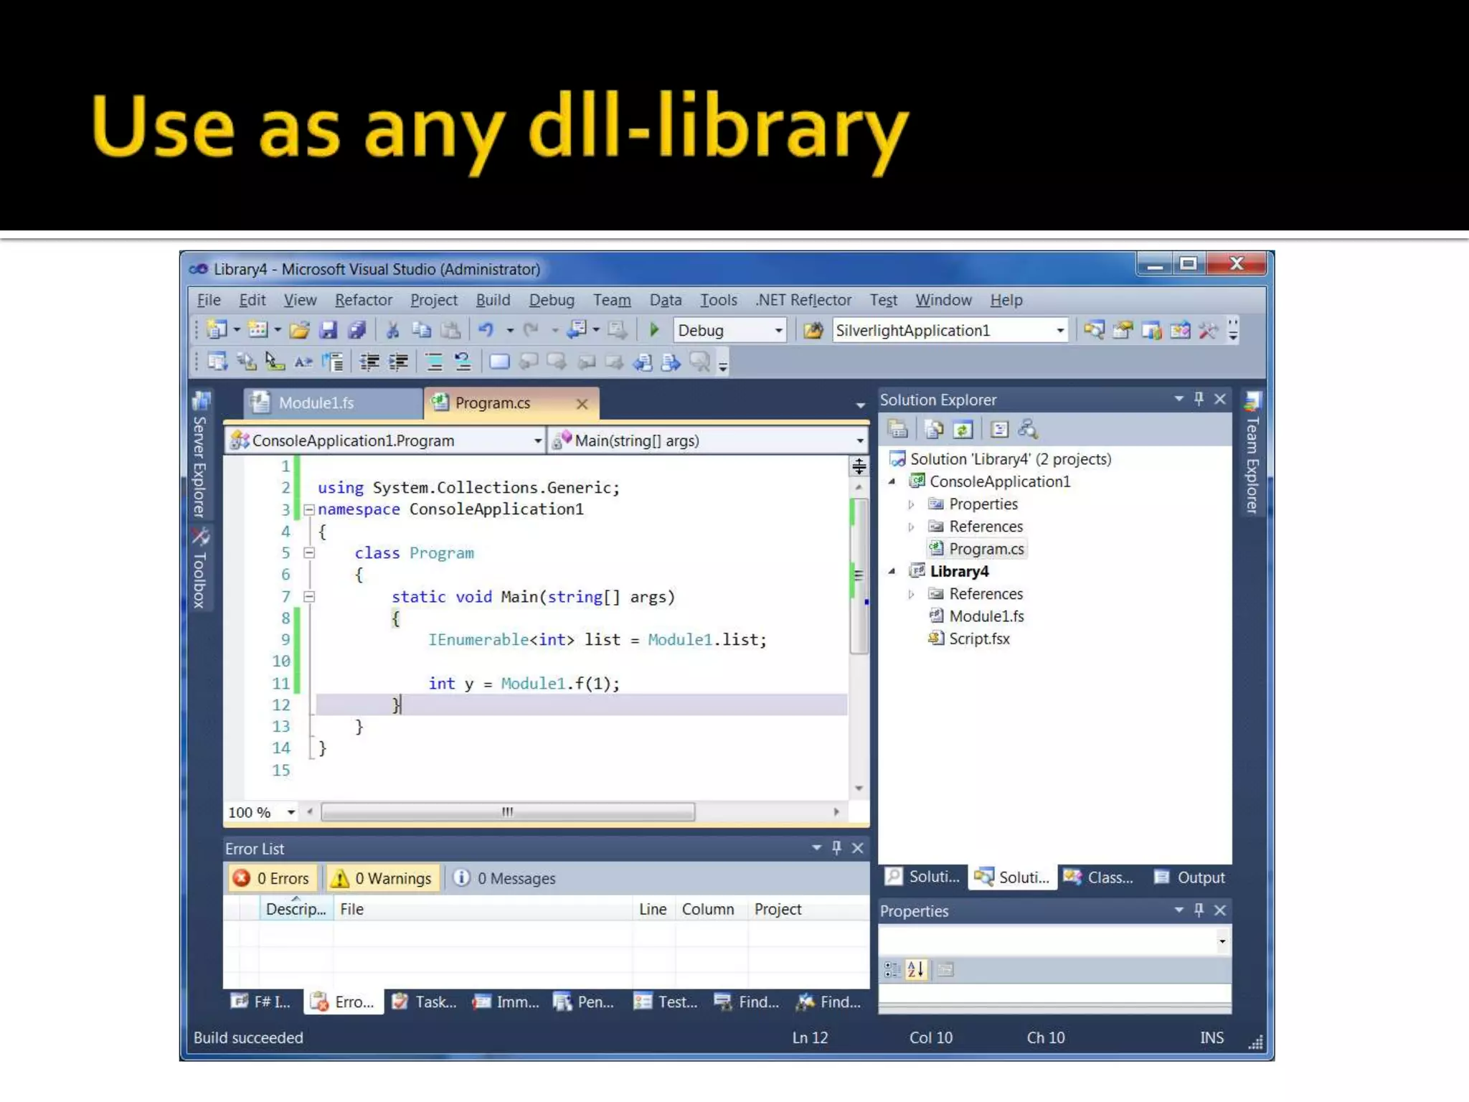
Task: Open the Task List bottom tab
Action: pos(425,1002)
